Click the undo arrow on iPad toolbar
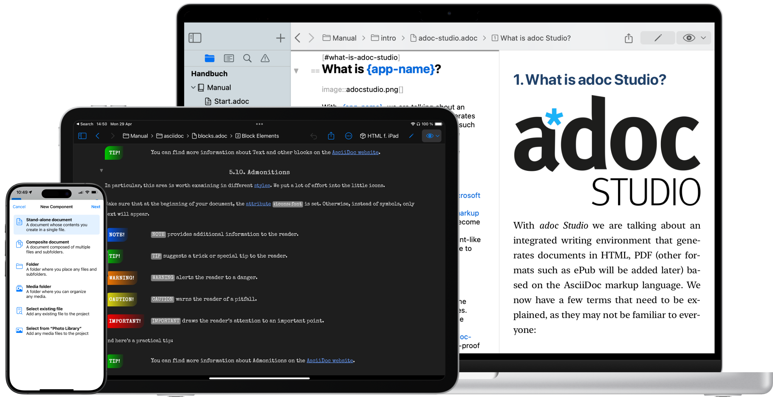 (x=314, y=136)
